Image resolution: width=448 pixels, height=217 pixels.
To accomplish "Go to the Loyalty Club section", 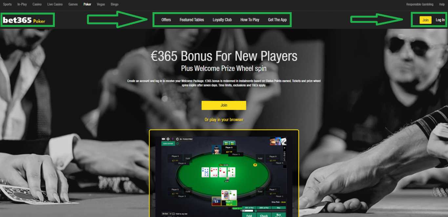I will tap(222, 20).
